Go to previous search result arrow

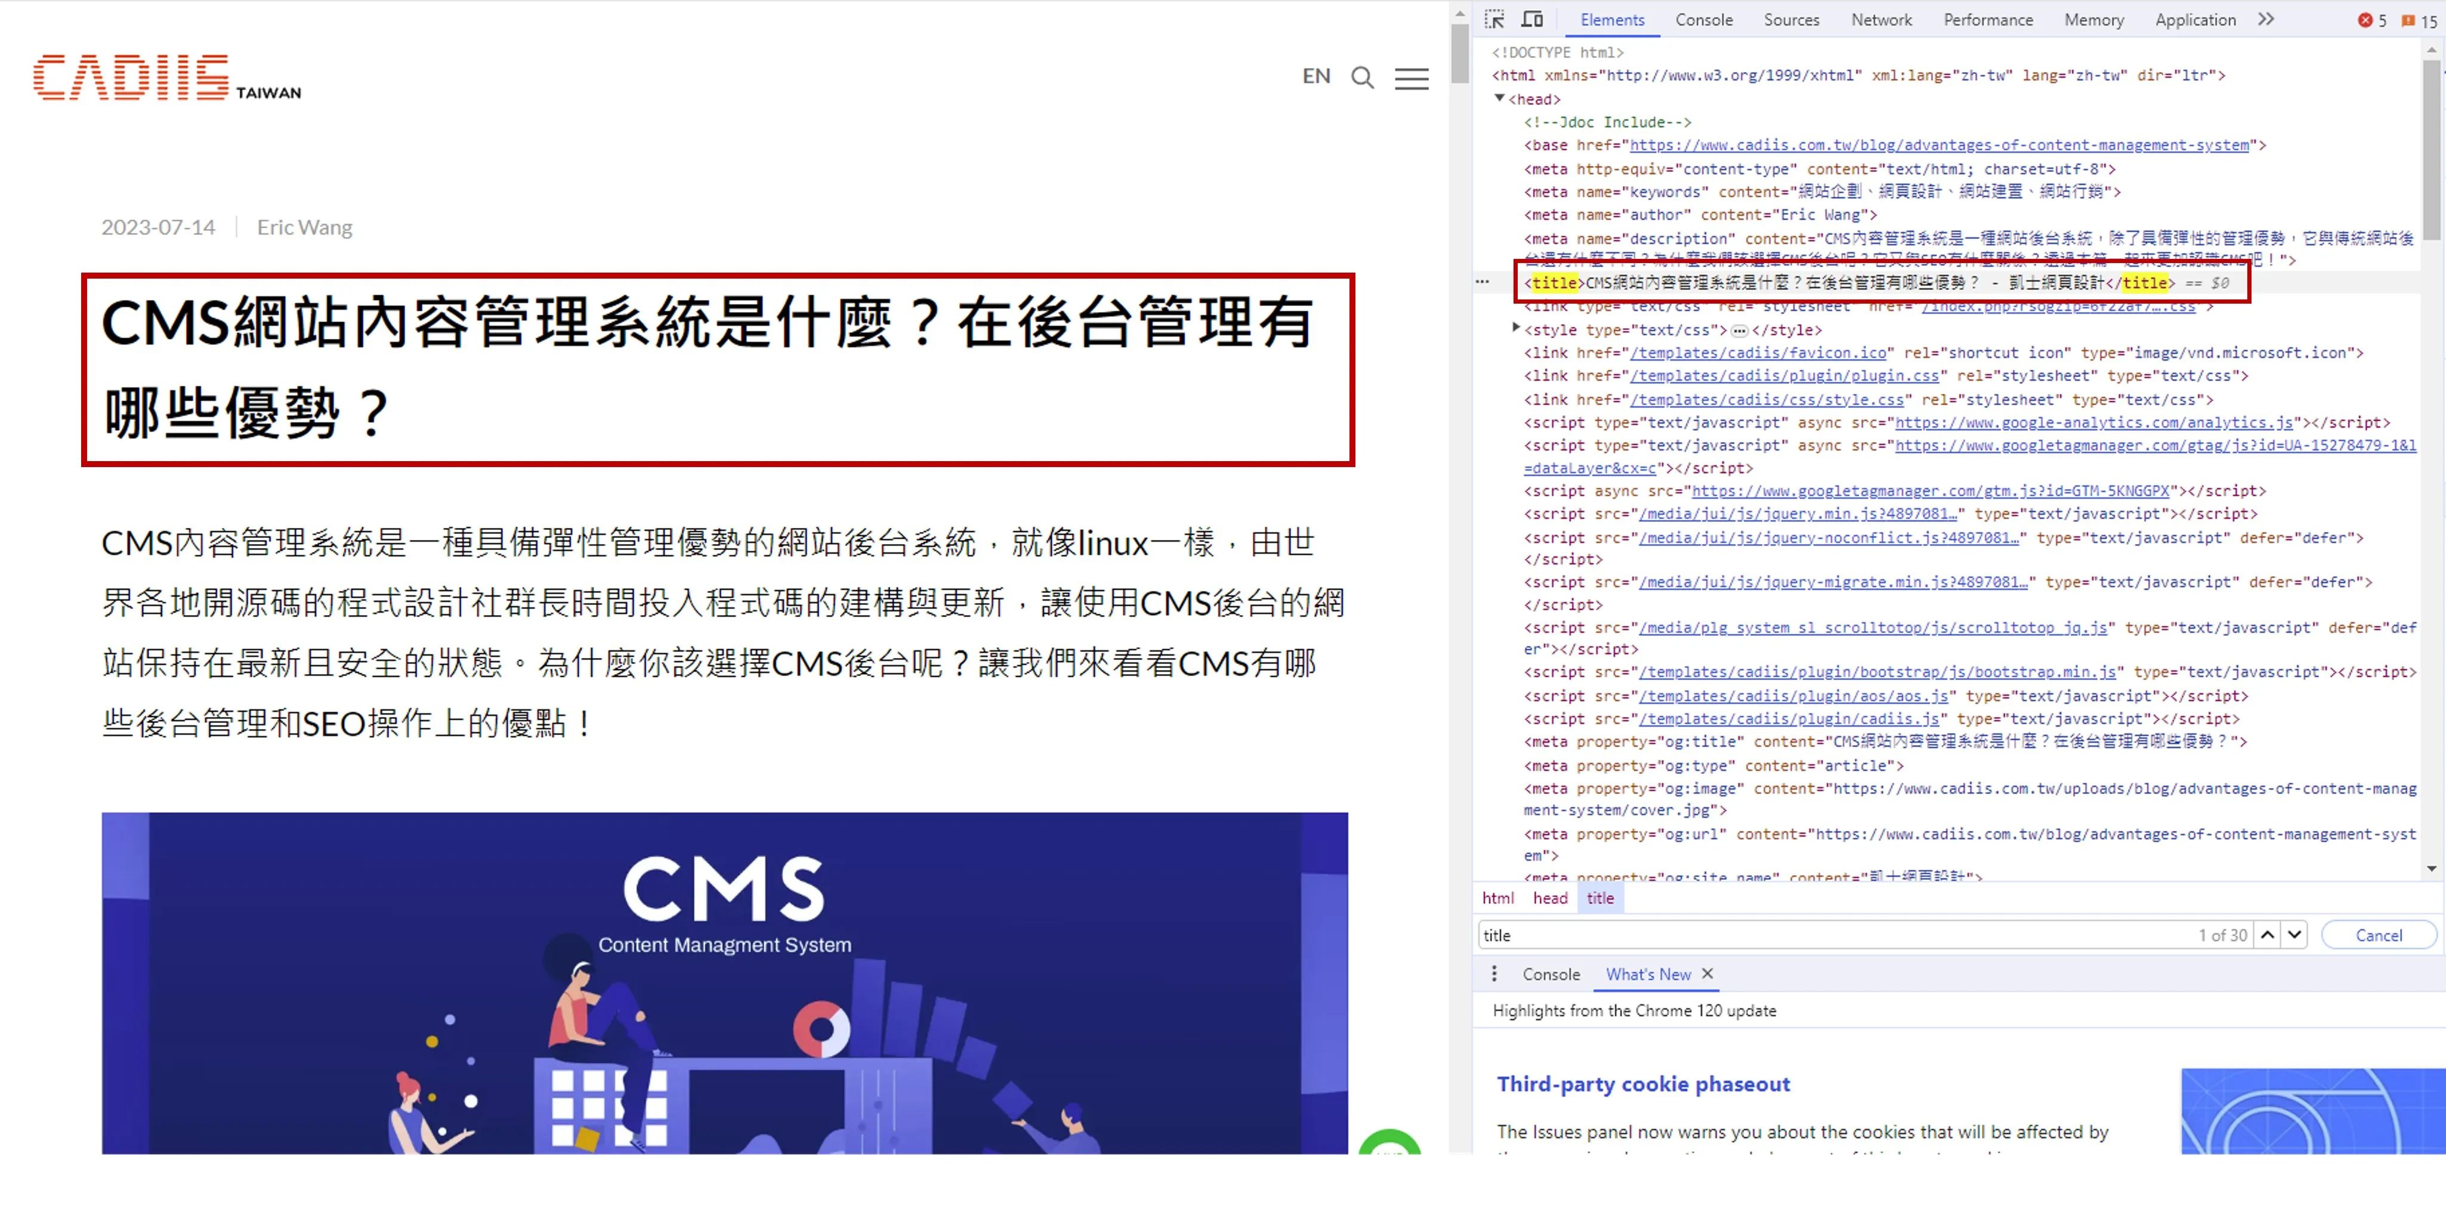coord(2268,935)
